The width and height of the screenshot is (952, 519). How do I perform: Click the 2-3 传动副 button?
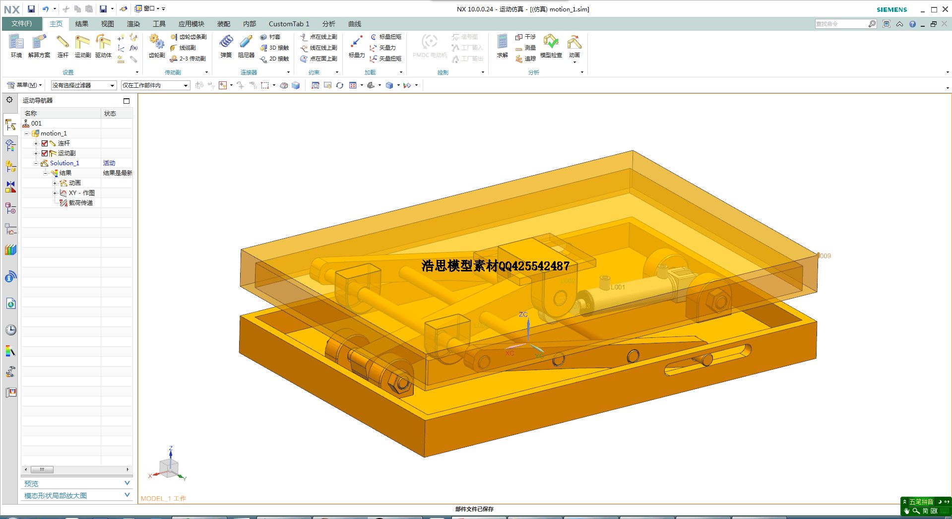tap(188, 59)
